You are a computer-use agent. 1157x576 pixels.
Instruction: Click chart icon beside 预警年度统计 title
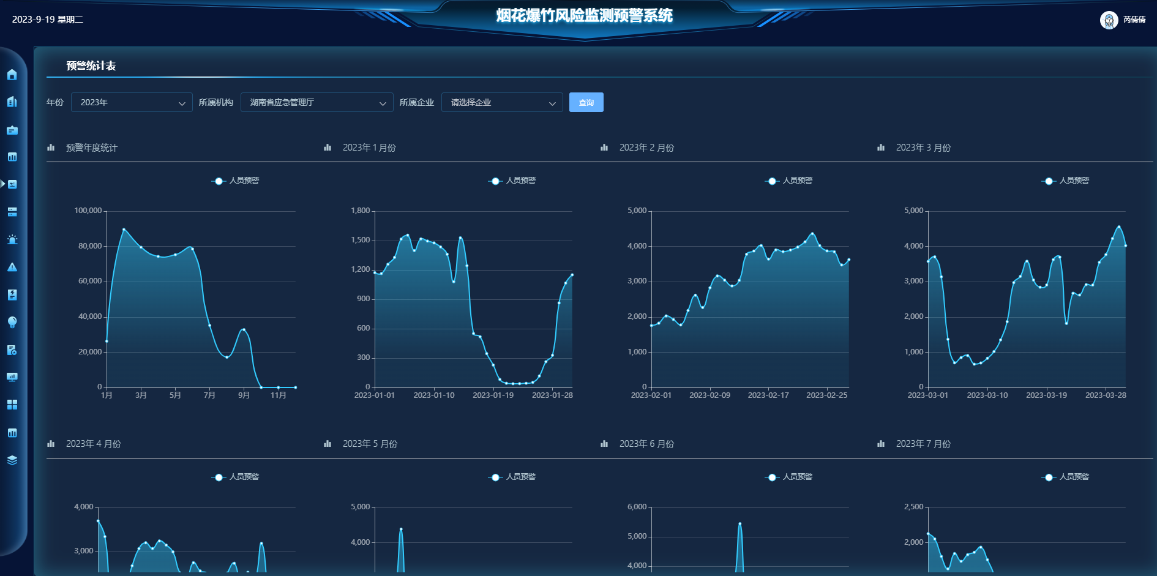51,148
